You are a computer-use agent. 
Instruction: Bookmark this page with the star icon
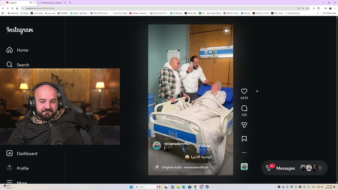307,8
